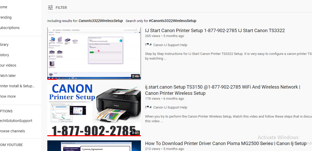Play the 2:46 printer driver video thumbnail
This screenshot has height=151, width=312.
[94, 53]
